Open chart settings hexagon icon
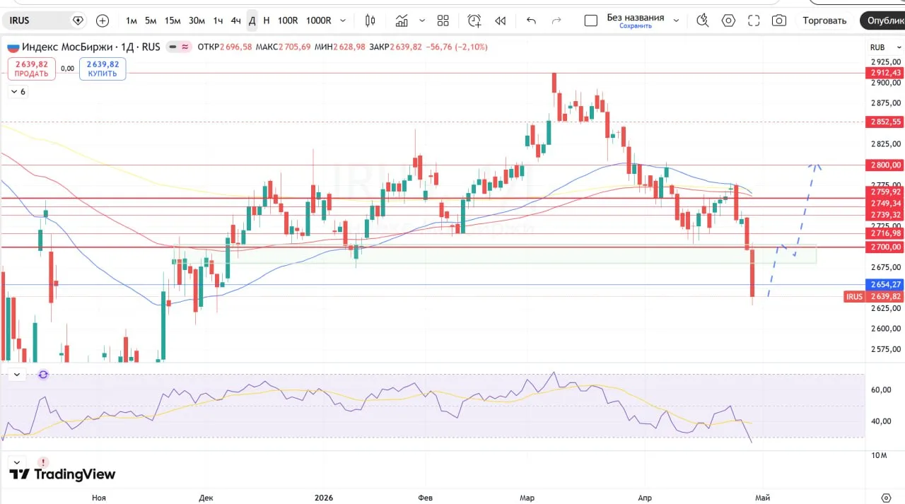Viewport: 905px width, 504px height. point(728,20)
